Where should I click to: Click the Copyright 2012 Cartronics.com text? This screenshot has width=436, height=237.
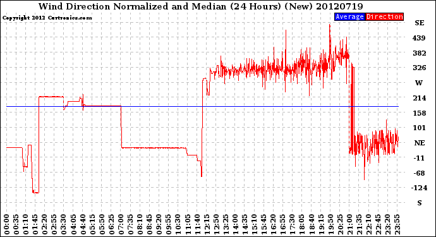pos(47,18)
